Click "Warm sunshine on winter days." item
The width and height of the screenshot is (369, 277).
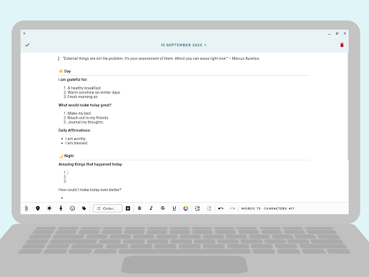click(94, 92)
